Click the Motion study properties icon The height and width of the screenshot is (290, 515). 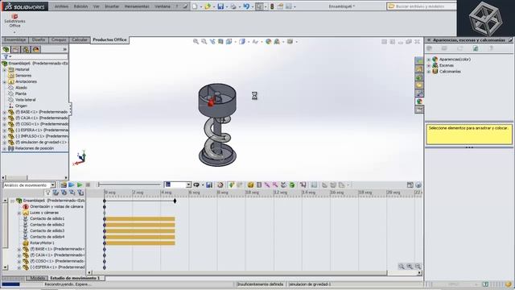tap(315, 185)
